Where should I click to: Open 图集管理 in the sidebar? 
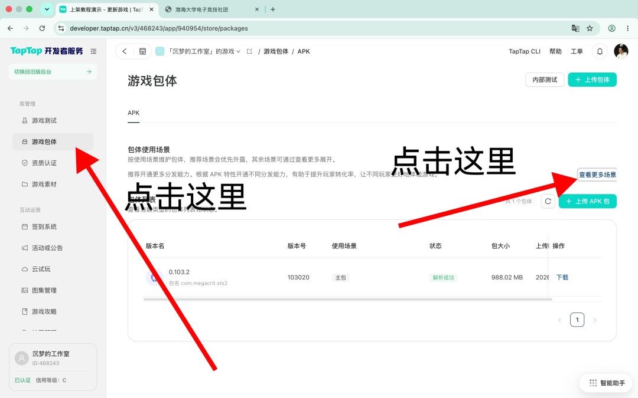(x=53, y=290)
